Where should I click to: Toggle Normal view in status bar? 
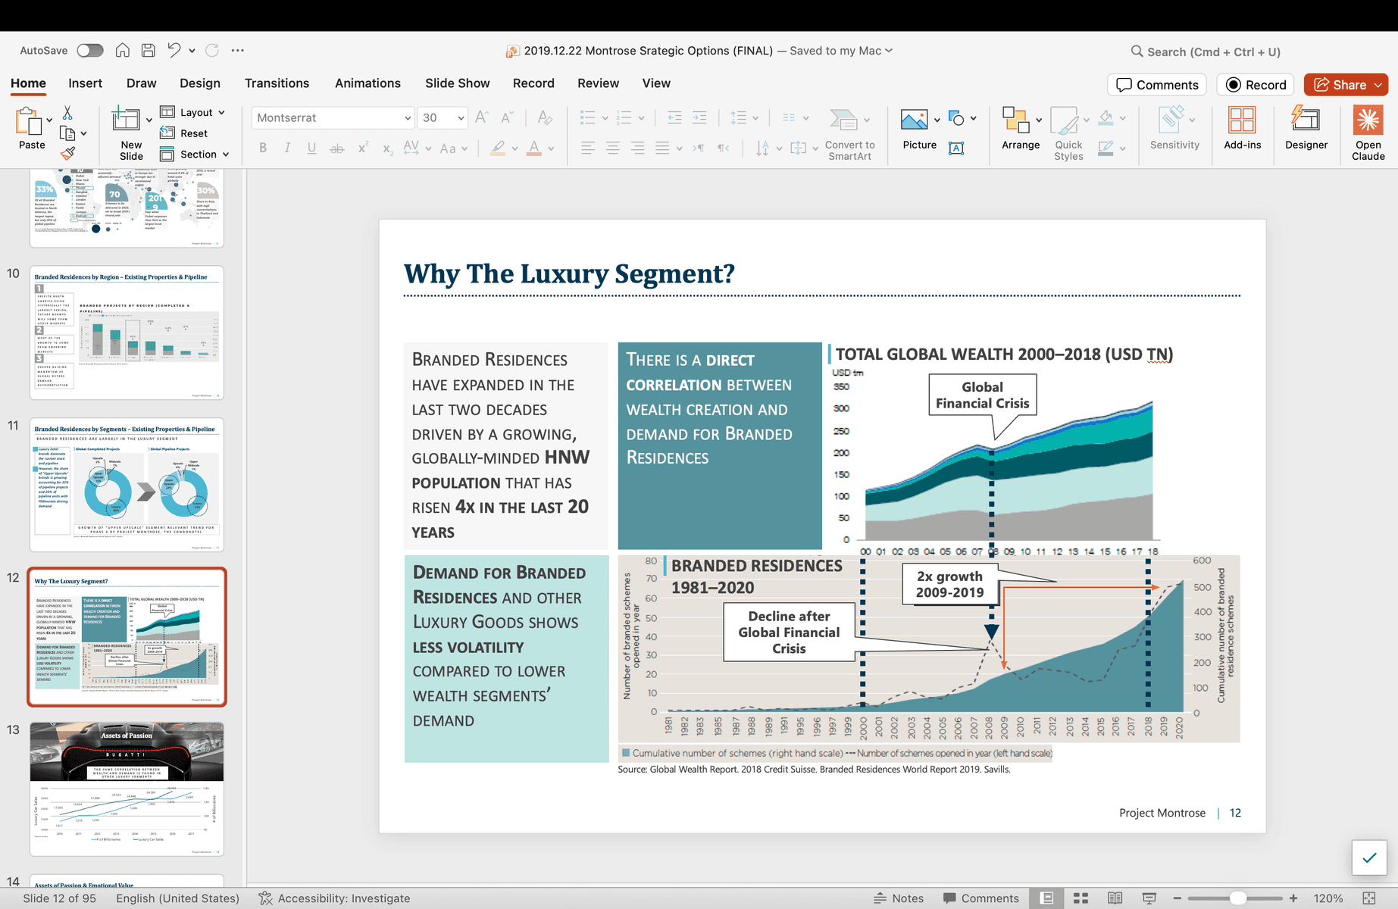[x=1046, y=898]
